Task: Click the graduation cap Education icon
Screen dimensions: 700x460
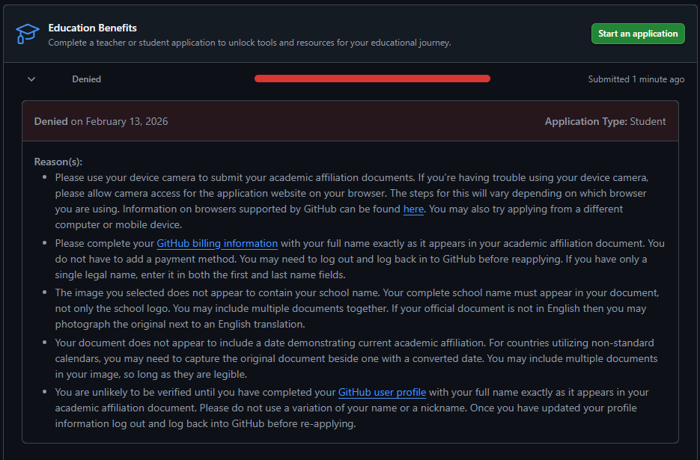Action: 28,34
